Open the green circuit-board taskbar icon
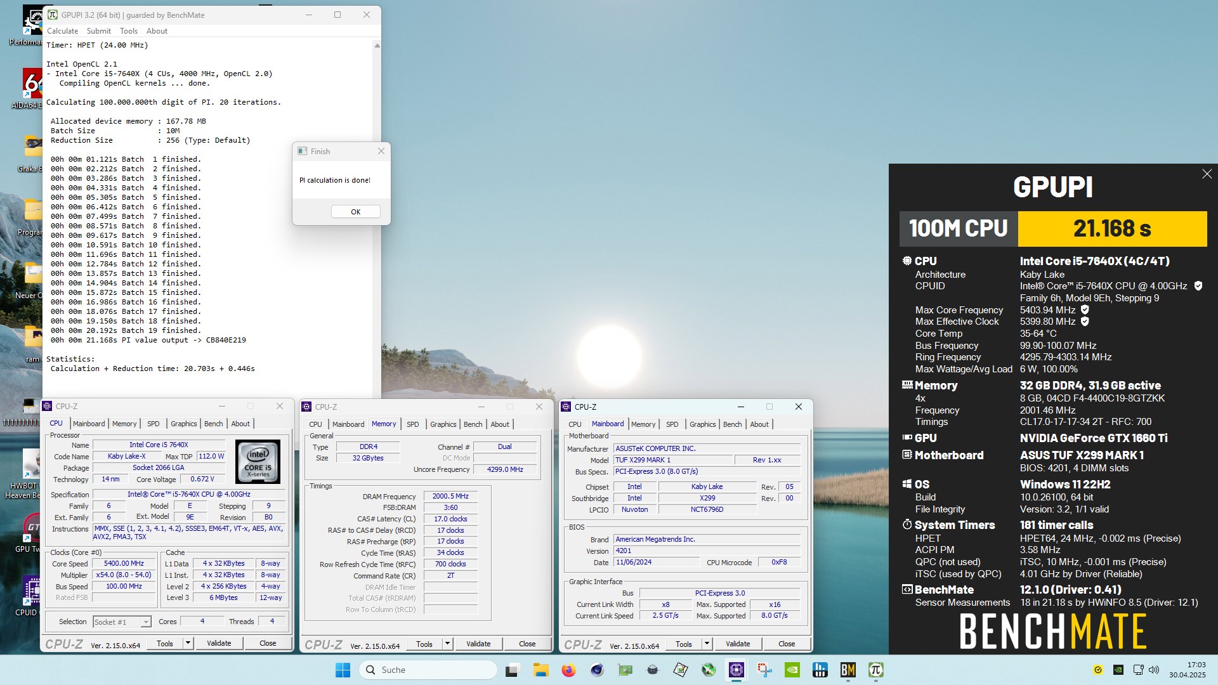Image resolution: width=1218 pixels, height=685 pixels. tap(625, 670)
